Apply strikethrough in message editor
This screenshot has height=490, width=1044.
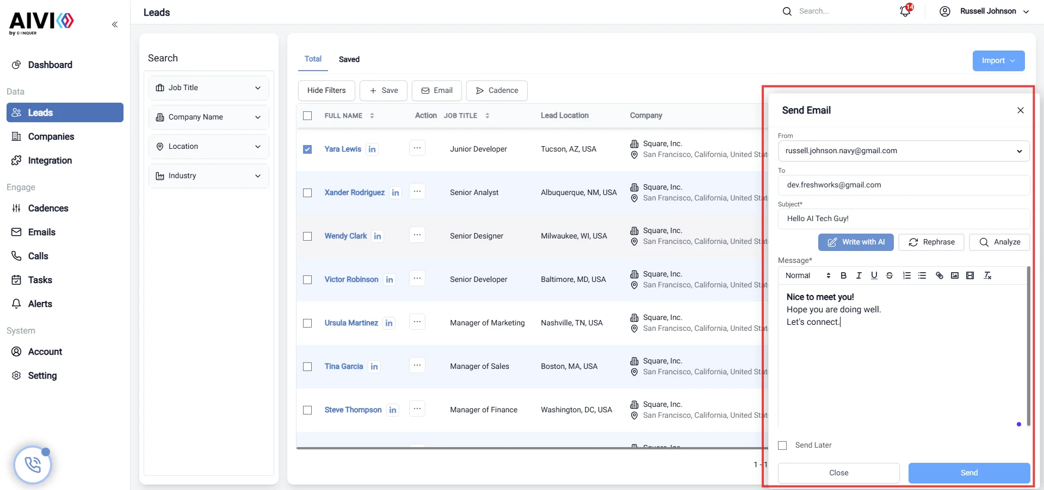pyautogui.click(x=889, y=275)
